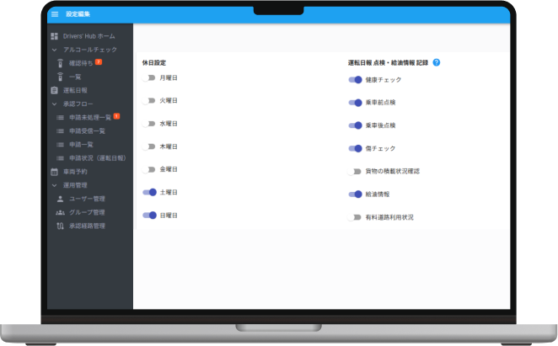Click the list icon beside 申請一覧
The width and height of the screenshot is (558, 346).
[x=60, y=145]
